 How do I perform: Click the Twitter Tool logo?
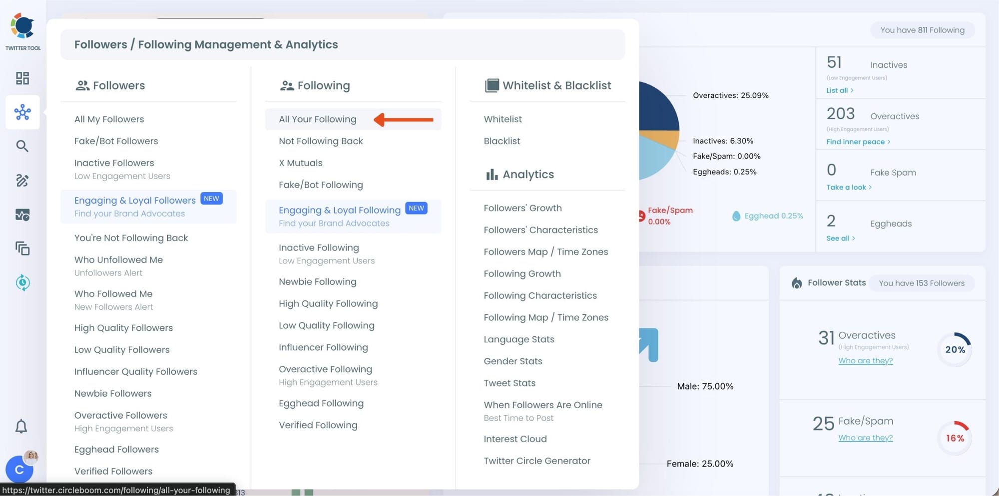click(x=22, y=26)
